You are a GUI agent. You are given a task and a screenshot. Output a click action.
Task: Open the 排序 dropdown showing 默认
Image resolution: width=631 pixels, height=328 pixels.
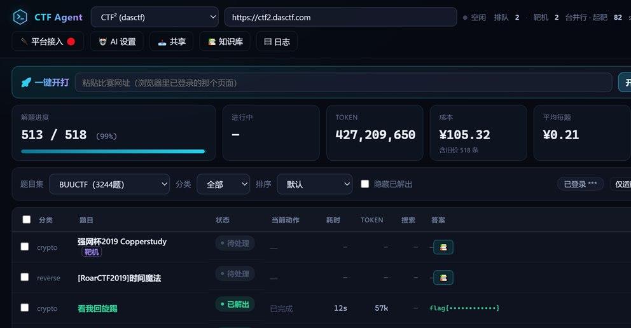tap(315, 184)
